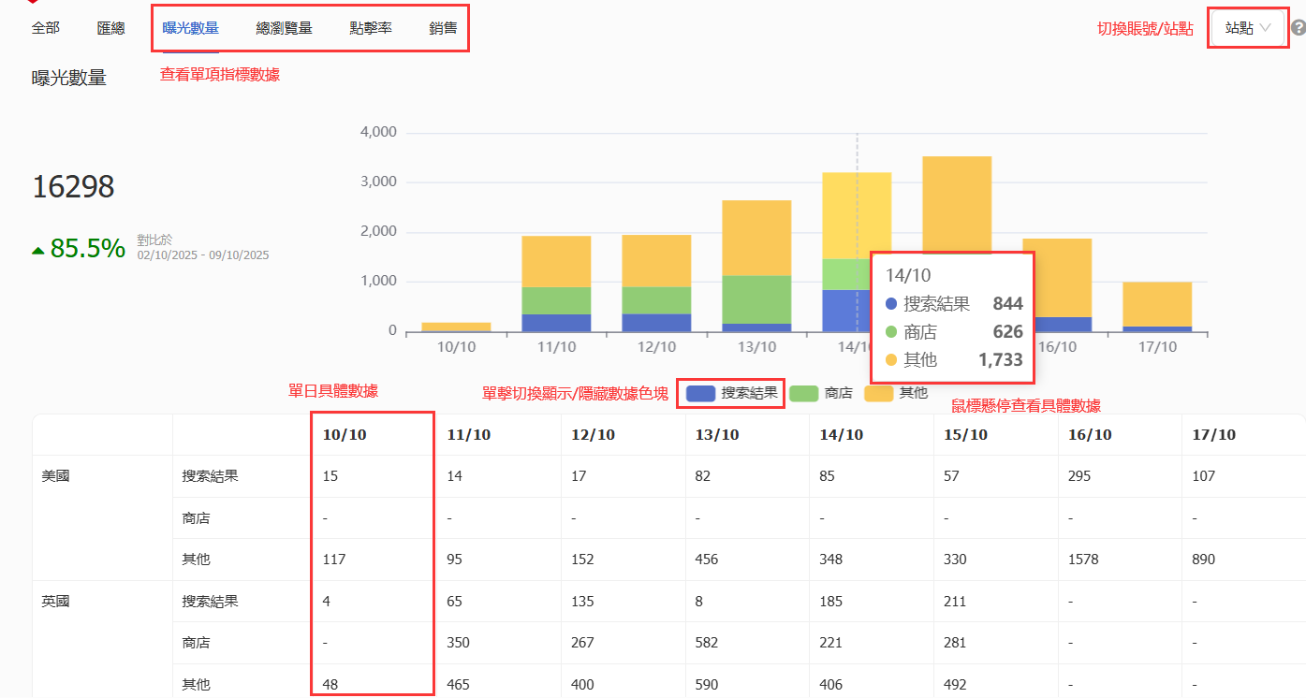Open the 站點 dropdown
Image resolution: width=1306 pixels, height=698 pixels.
pyautogui.click(x=1246, y=28)
